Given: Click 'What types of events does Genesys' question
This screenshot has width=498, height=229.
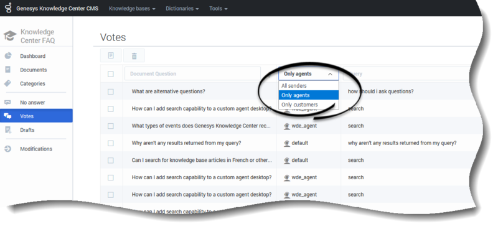Looking at the screenshot, I should click(x=201, y=126).
